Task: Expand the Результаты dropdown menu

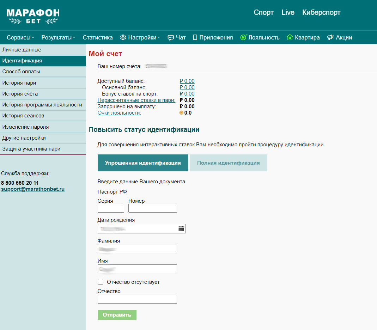Action: [59, 37]
